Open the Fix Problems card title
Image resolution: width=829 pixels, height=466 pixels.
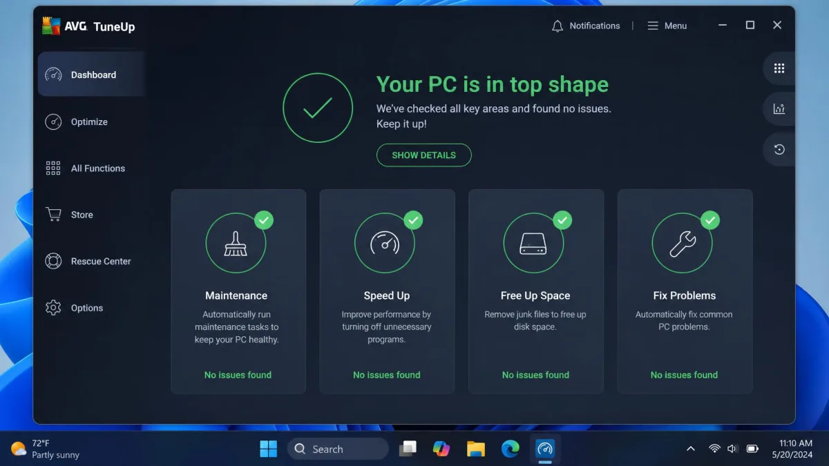click(685, 295)
